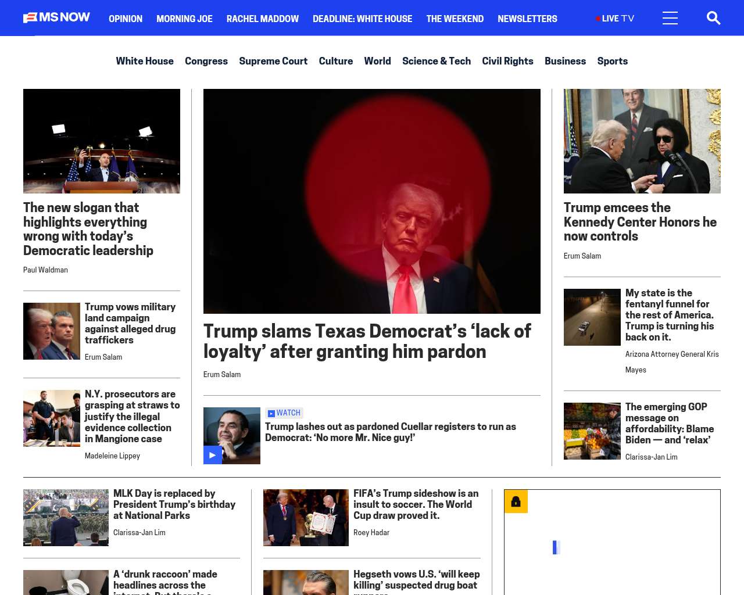Watch Live TV

[x=615, y=19]
